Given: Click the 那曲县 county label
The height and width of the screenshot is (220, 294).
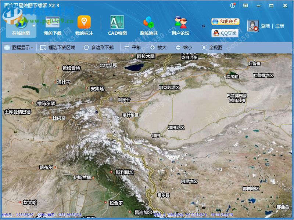Looking at the screenshot, I should [283, 207].
